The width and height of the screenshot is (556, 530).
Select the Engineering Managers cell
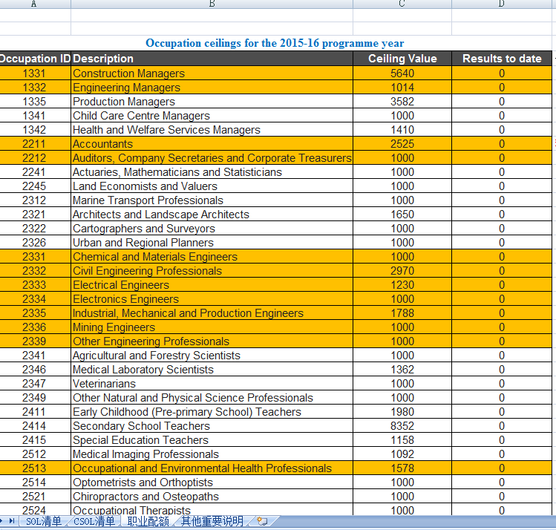(212, 88)
